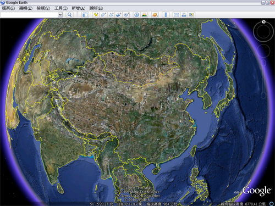Toggle the sidebar panel icon
Viewport: 275px width, 206px height.
85,15
